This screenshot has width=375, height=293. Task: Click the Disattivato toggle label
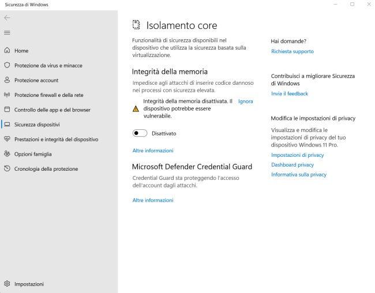tap(164, 133)
